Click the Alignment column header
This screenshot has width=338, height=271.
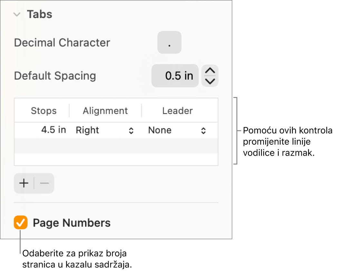click(x=105, y=111)
